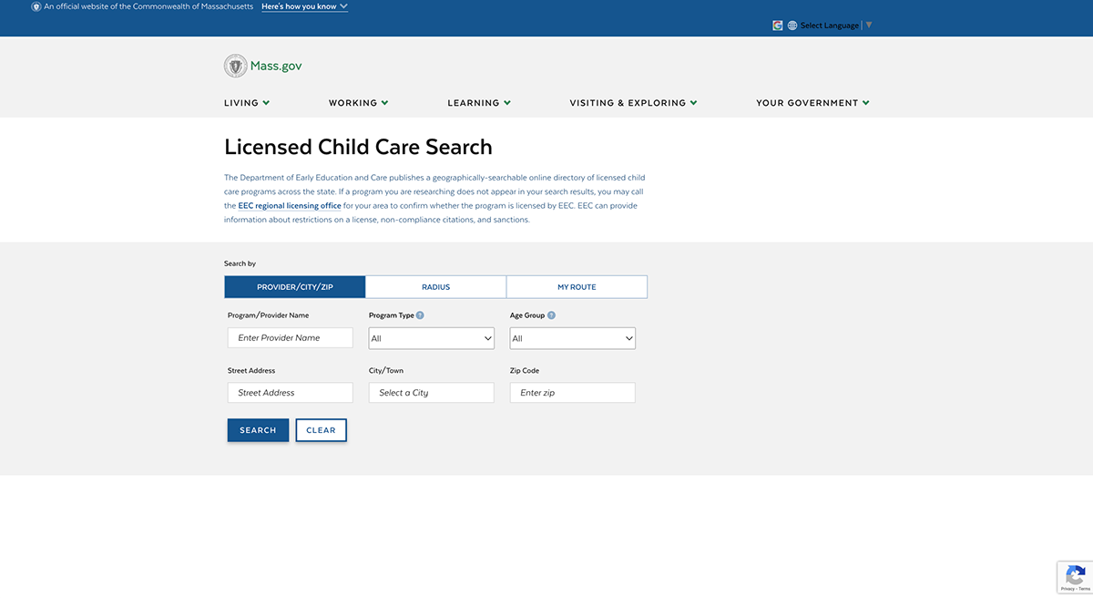Image resolution: width=1093 pixels, height=598 pixels.
Task: Click the City/Town label
Action: coord(386,371)
